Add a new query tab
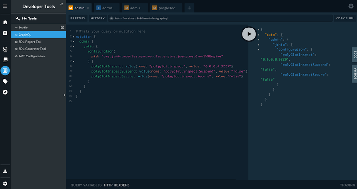357x189 pixels. [189, 8]
